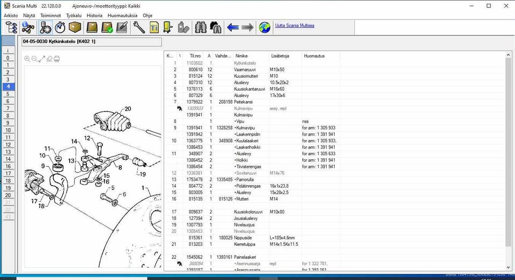Click parts list scrollbar up arrow
The width and height of the screenshot is (515, 280).
(x=509, y=55)
